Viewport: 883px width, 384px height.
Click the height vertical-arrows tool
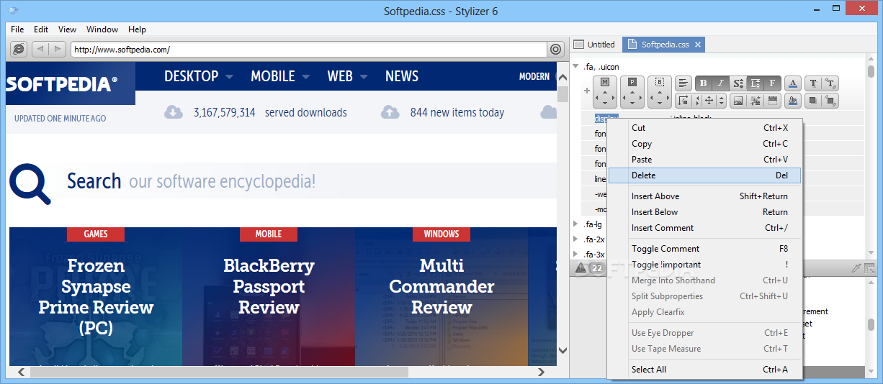pyautogui.click(x=721, y=101)
